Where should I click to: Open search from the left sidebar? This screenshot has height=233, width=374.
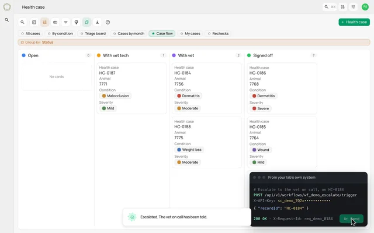tap(7, 20)
